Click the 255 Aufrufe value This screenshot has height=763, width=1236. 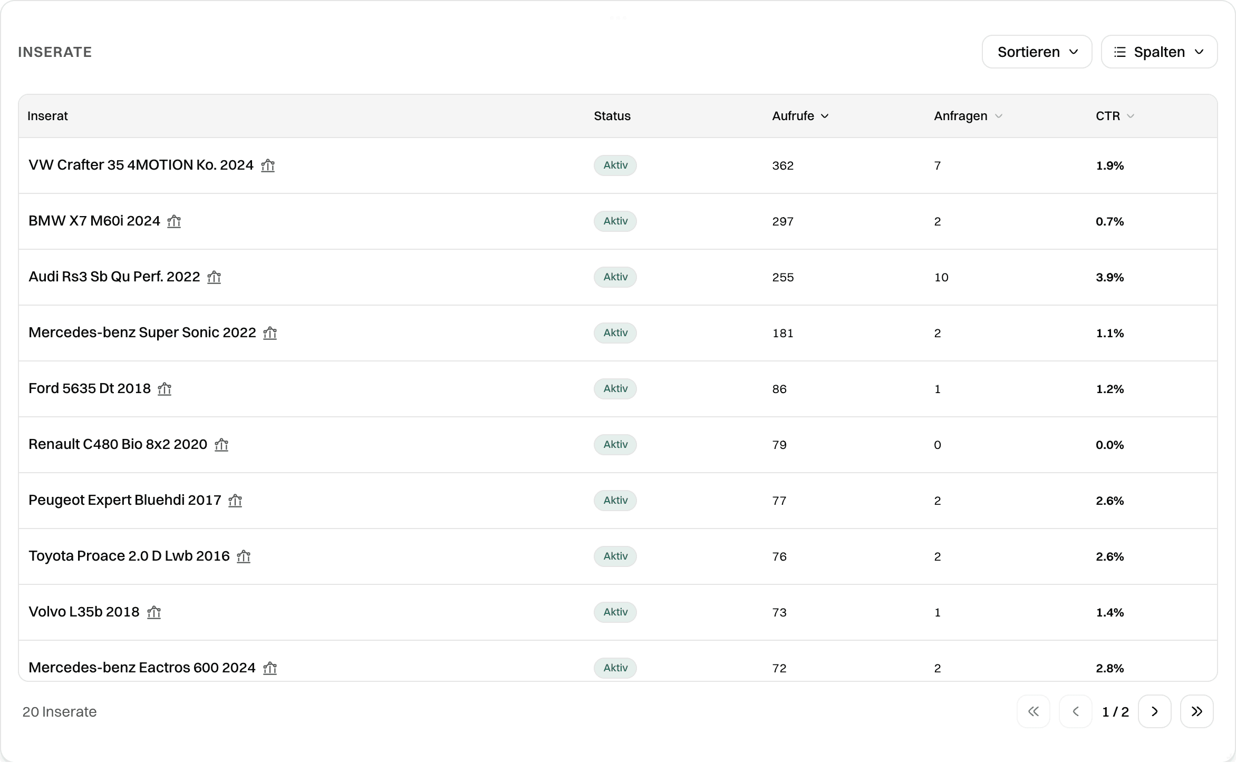click(783, 277)
